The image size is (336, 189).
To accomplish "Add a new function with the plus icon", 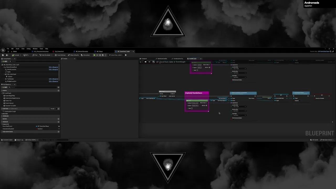I will (x=58, y=109).
